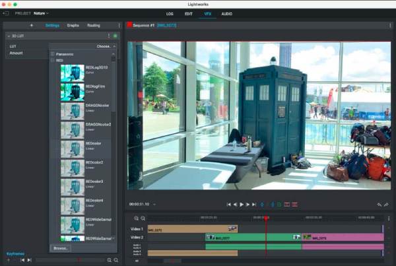Screen dimensions: 396x266
Task: Click the redo arrow icon
Action: 386,205
